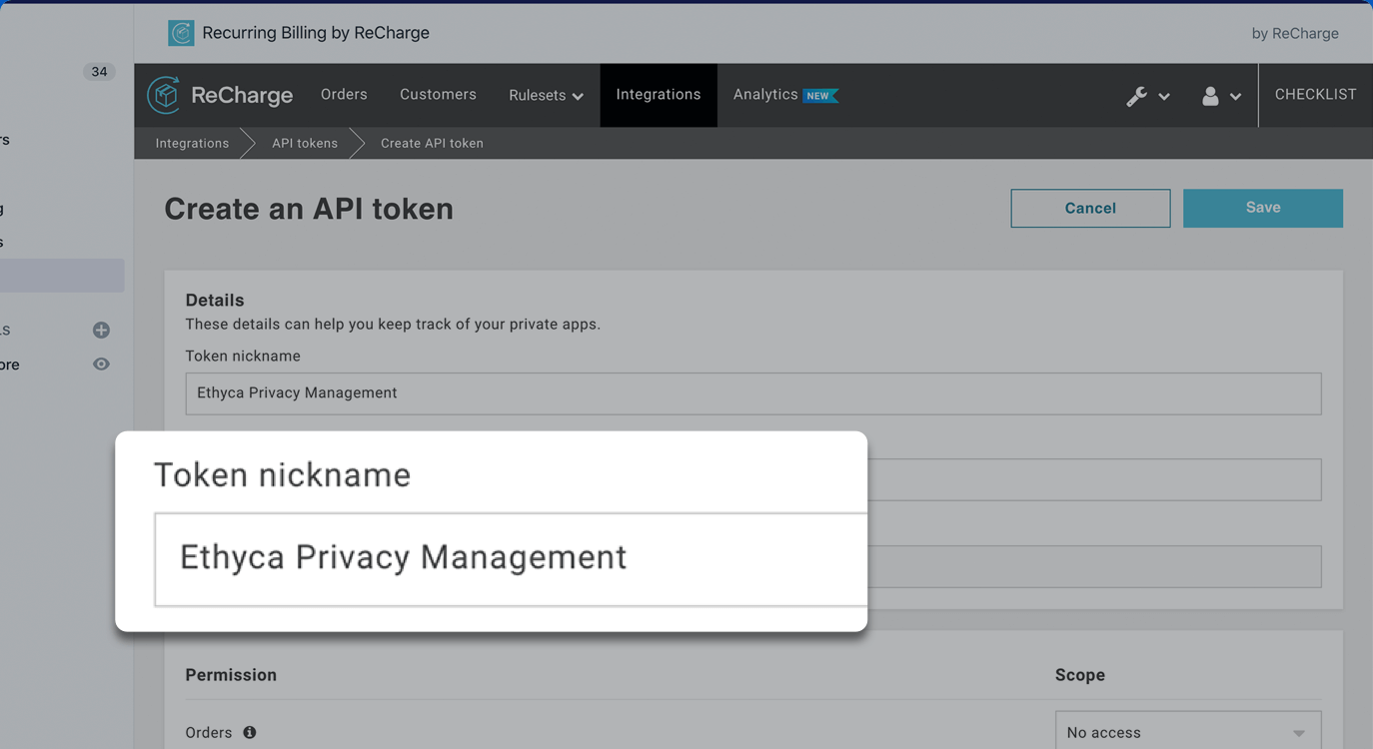The width and height of the screenshot is (1373, 749).
Task: Click the ReCharge logo icon in navbar
Action: coord(164,95)
